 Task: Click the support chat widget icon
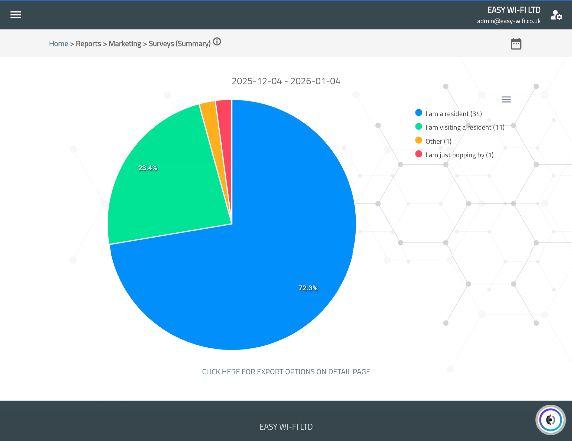(x=550, y=420)
